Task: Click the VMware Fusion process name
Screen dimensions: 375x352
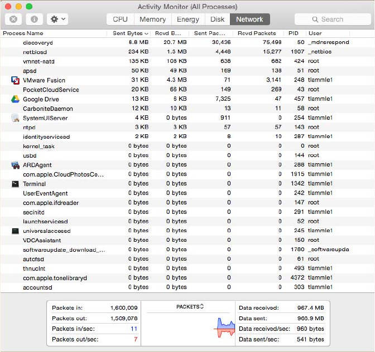Action: (44, 80)
